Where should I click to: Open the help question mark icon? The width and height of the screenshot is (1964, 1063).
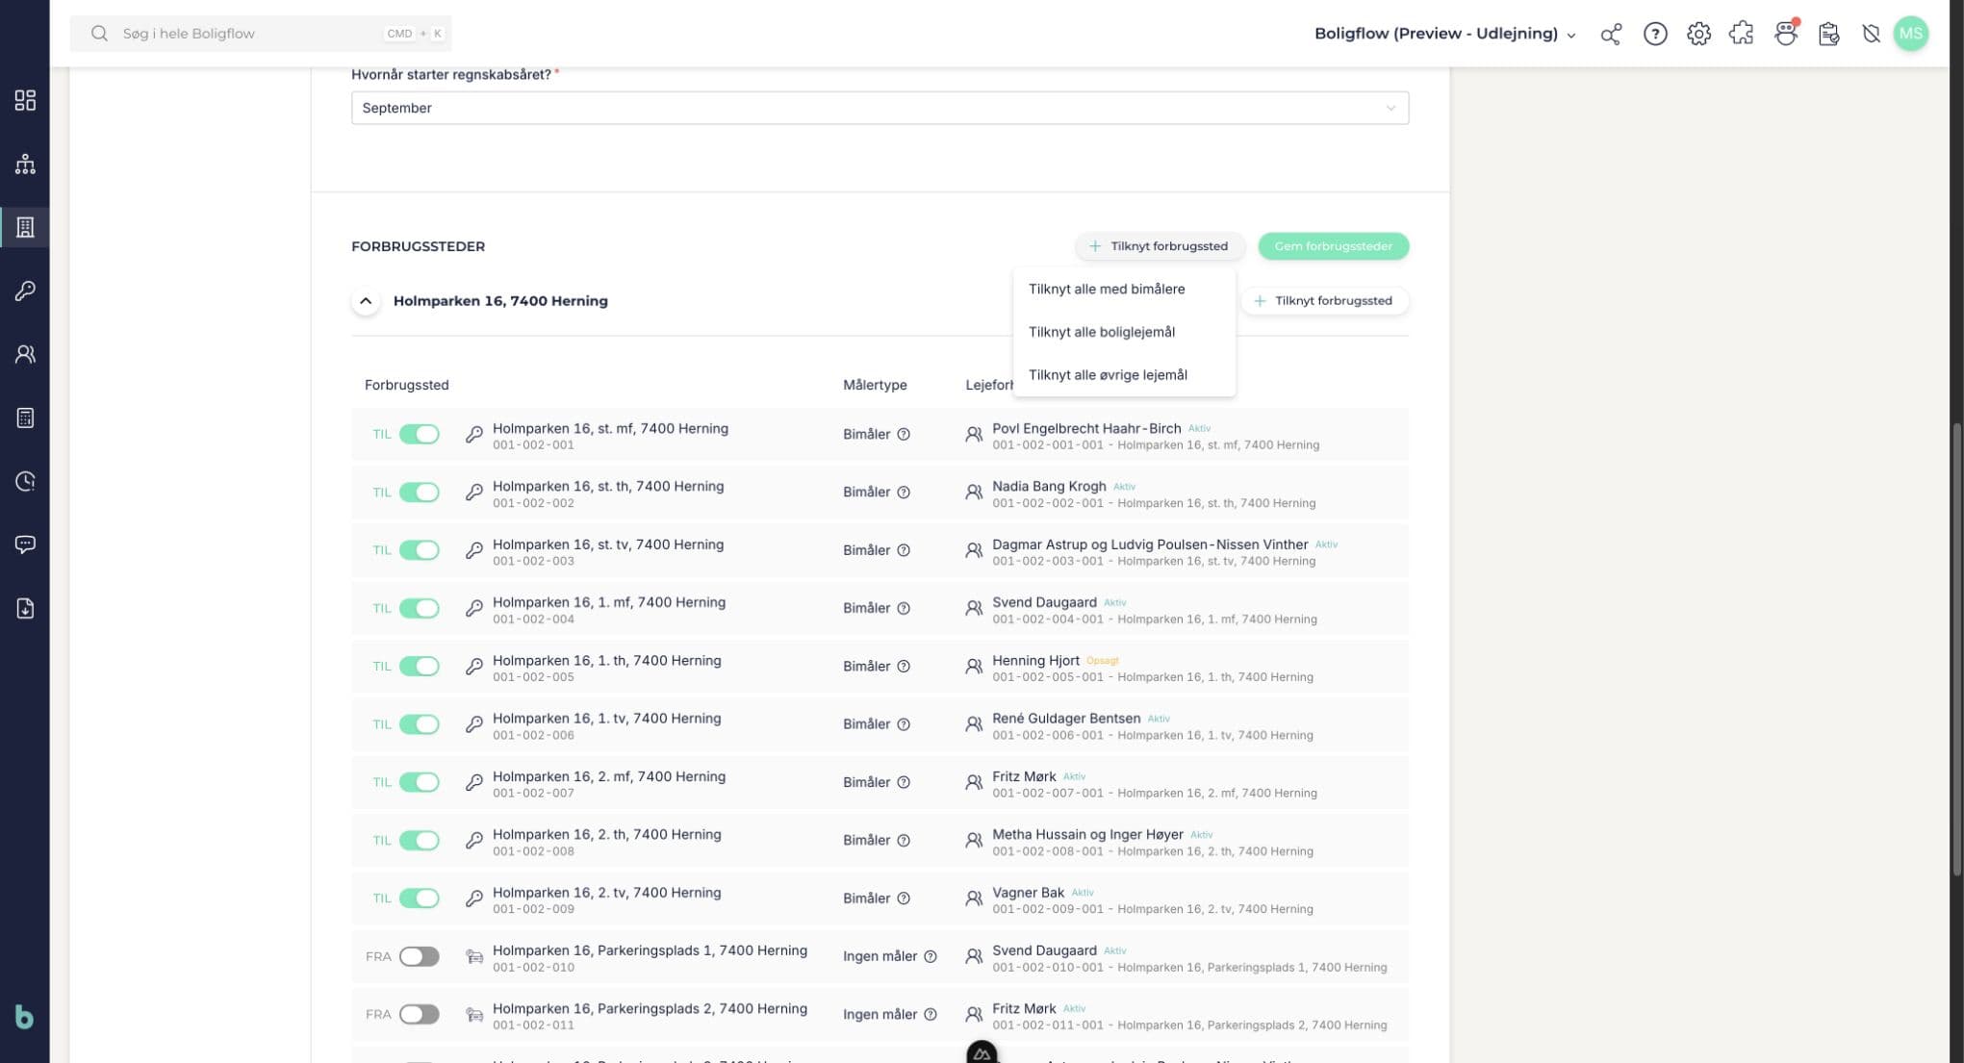coord(1655,34)
